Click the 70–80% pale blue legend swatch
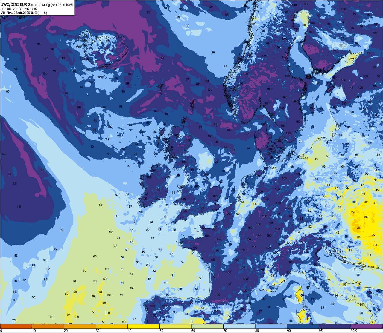Viewport: 383px width, 333px height. (x=239, y=326)
